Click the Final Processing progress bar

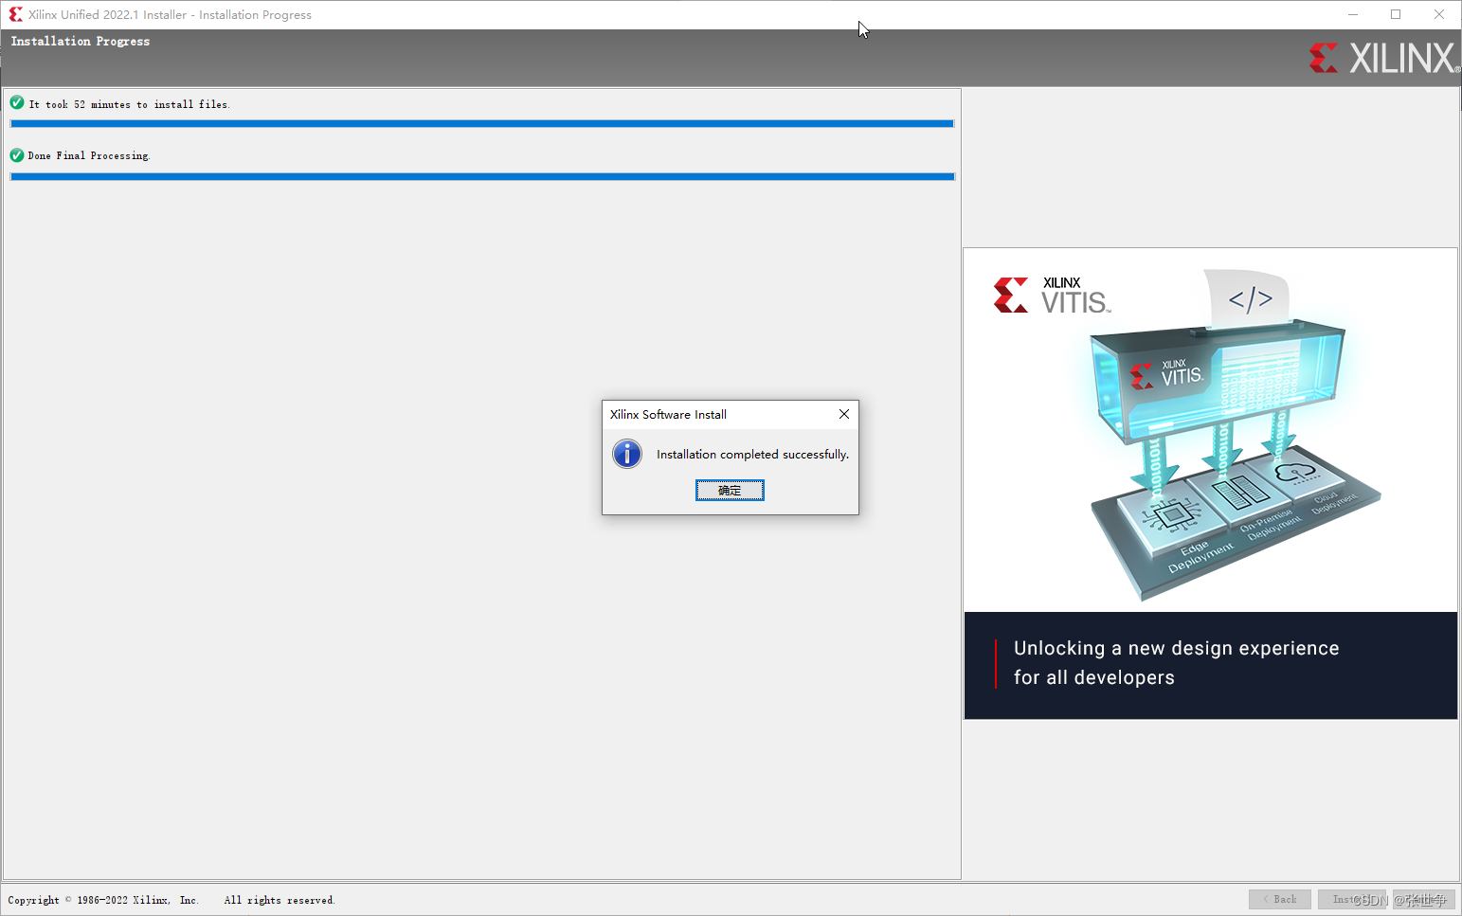coord(481,176)
